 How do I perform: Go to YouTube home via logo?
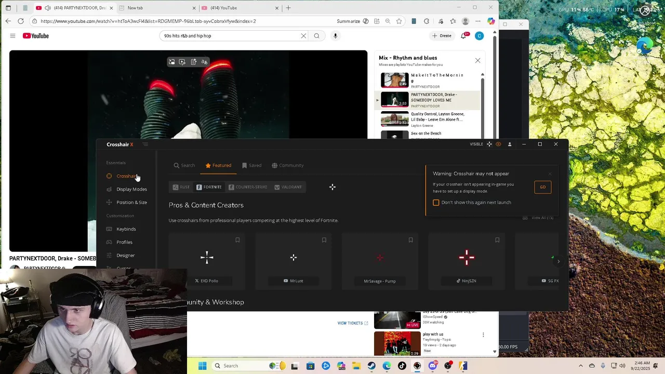tap(36, 36)
